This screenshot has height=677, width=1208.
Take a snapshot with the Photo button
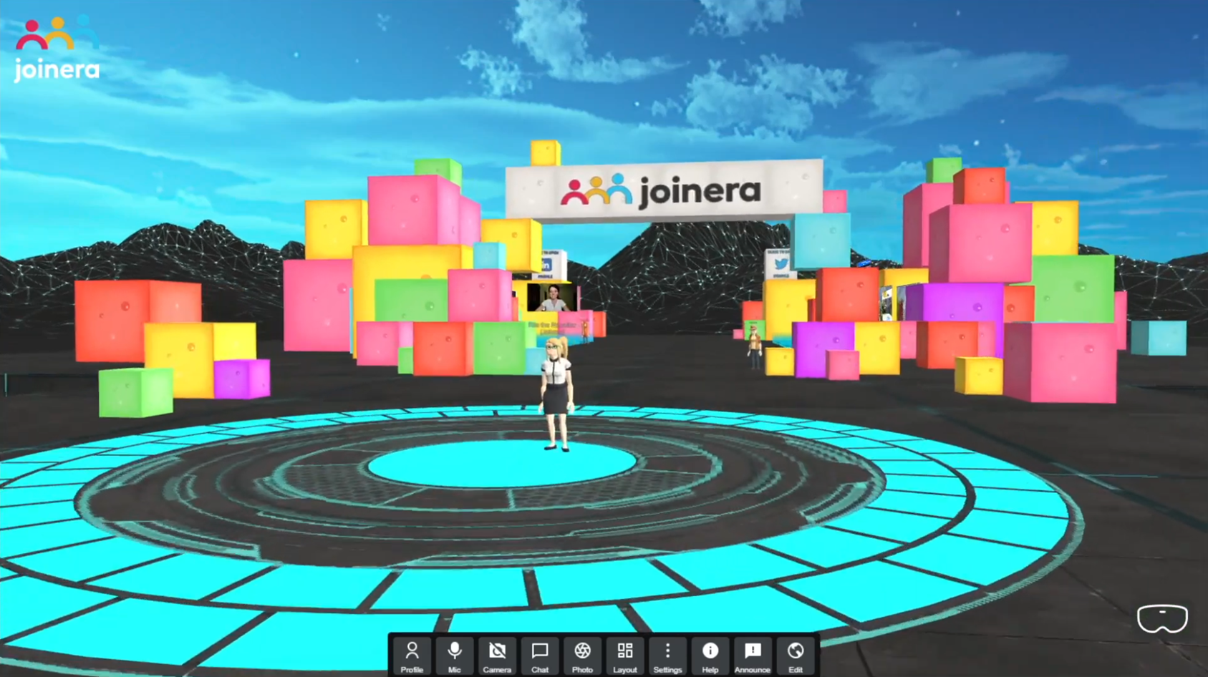tap(582, 656)
